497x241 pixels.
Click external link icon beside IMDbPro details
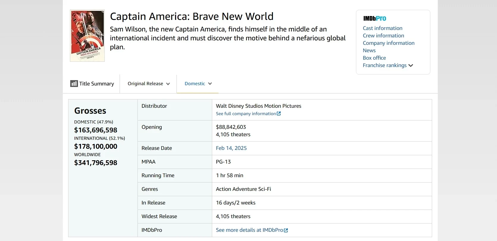[x=286, y=230]
